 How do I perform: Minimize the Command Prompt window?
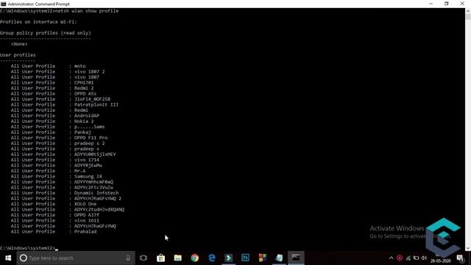431,4
